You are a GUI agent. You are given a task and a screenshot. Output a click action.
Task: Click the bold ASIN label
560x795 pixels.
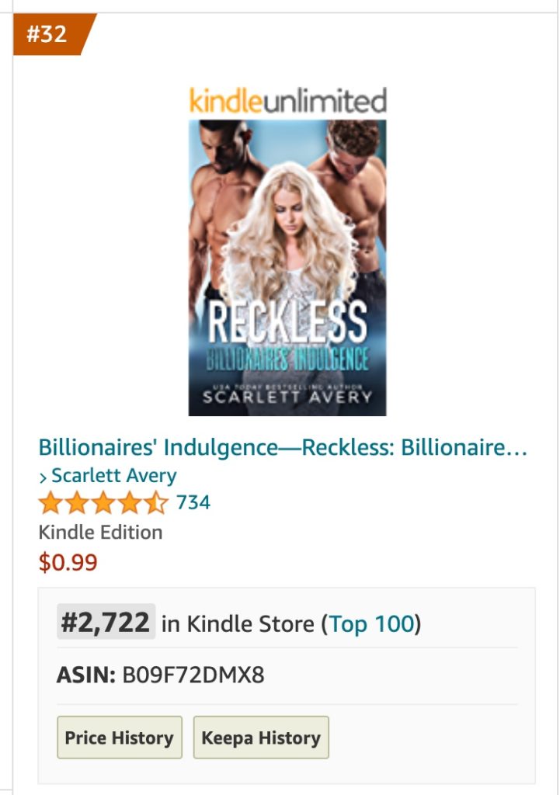(85, 675)
